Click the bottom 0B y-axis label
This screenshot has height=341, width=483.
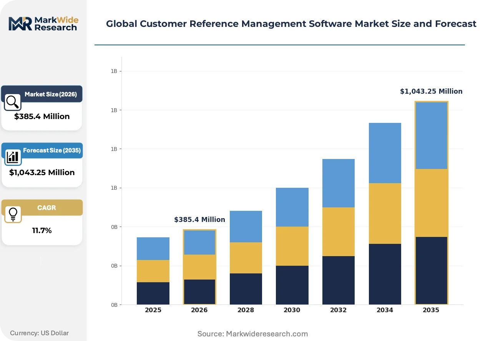tap(114, 305)
